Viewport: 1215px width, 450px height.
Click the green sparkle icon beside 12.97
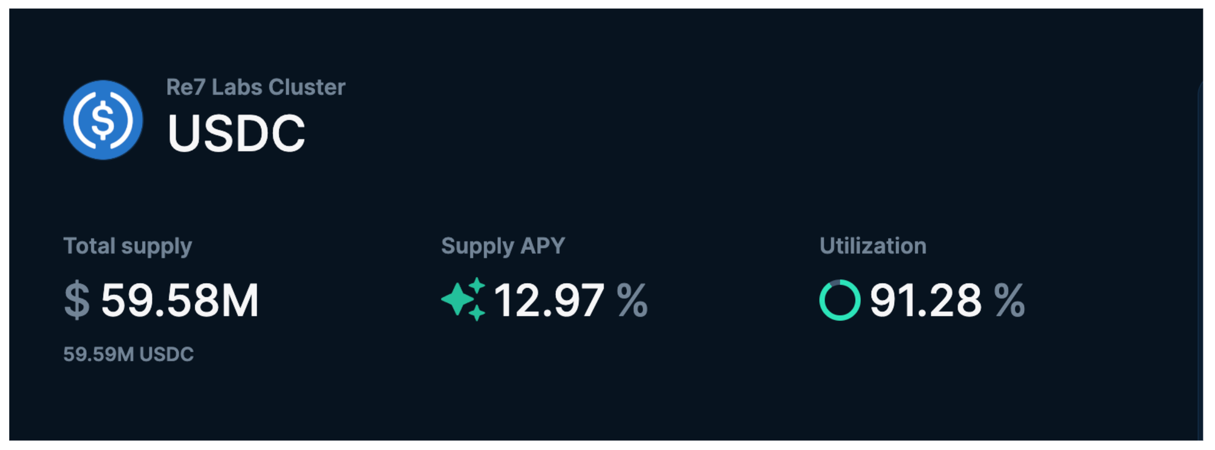tap(463, 299)
